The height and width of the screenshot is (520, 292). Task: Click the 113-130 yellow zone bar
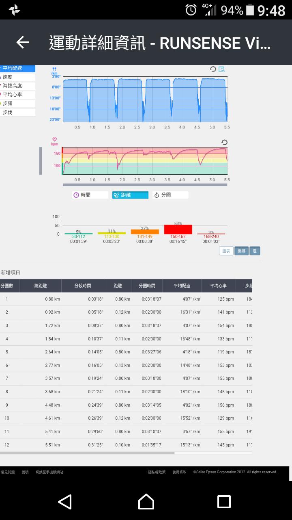[112, 233]
